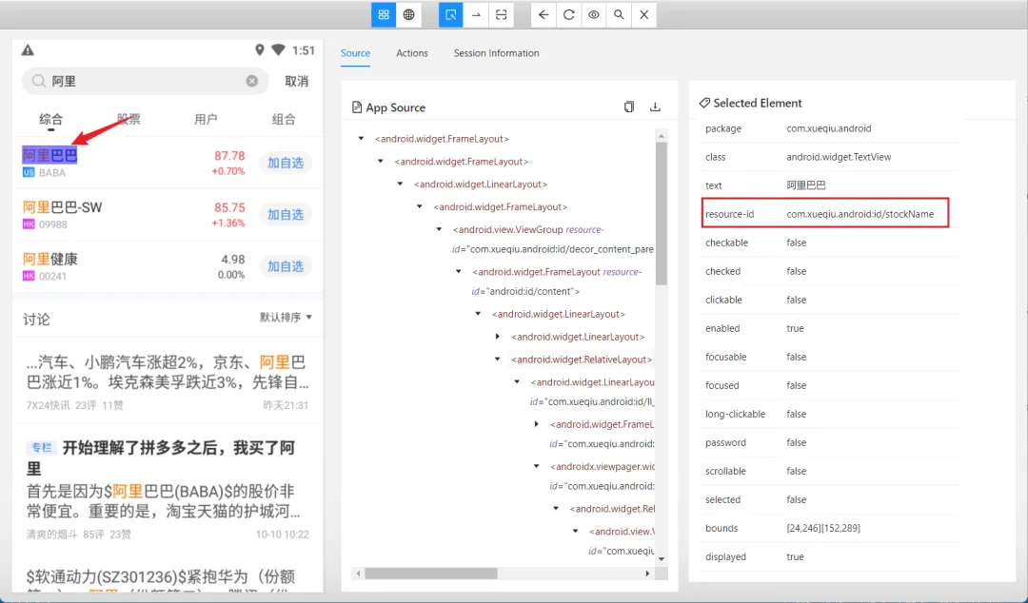This screenshot has width=1028, height=603.
Task: Click the 讨论 section header
Action: (x=37, y=320)
